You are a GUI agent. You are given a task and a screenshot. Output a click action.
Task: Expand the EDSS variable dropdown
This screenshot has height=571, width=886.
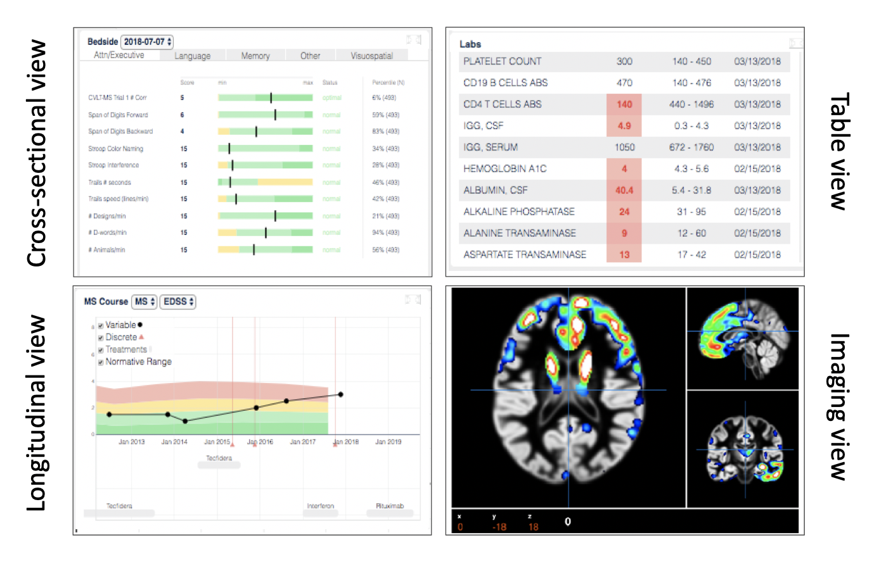click(x=178, y=302)
